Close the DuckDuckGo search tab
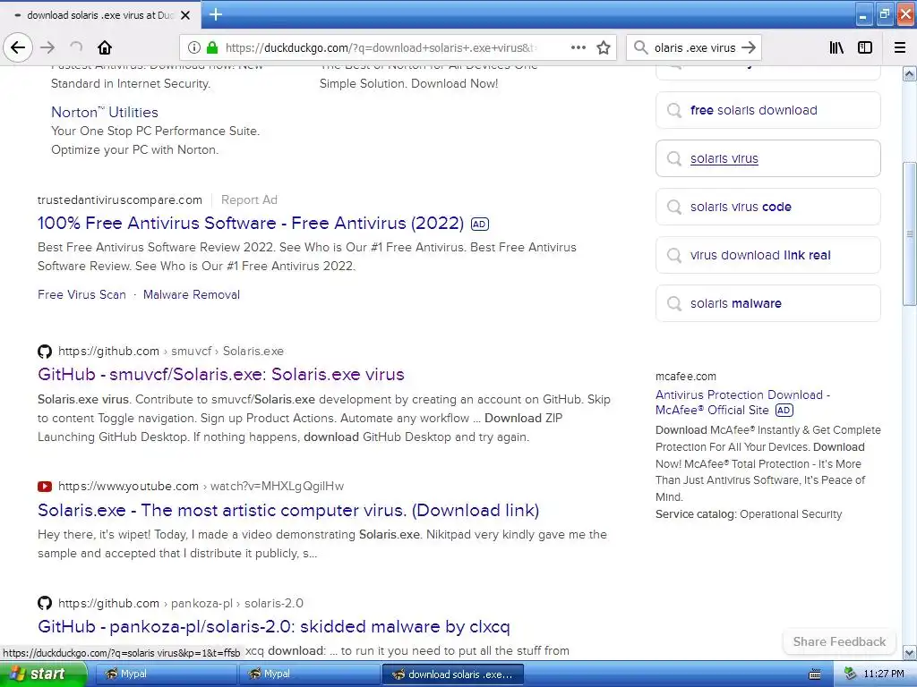The image size is (917, 687). tap(185, 15)
